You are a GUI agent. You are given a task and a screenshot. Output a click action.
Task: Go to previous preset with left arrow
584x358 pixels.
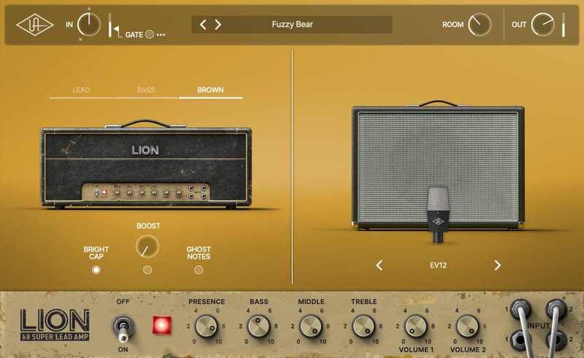(203, 25)
